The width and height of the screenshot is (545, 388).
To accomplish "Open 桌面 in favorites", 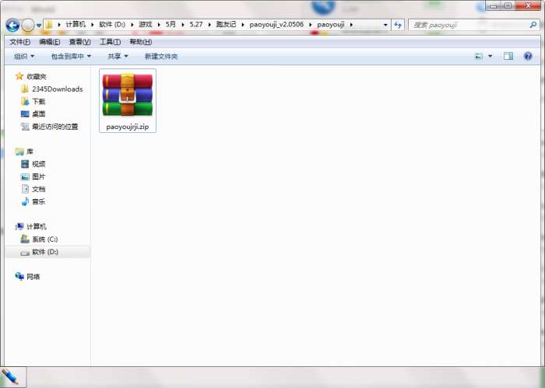I will (33, 114).
